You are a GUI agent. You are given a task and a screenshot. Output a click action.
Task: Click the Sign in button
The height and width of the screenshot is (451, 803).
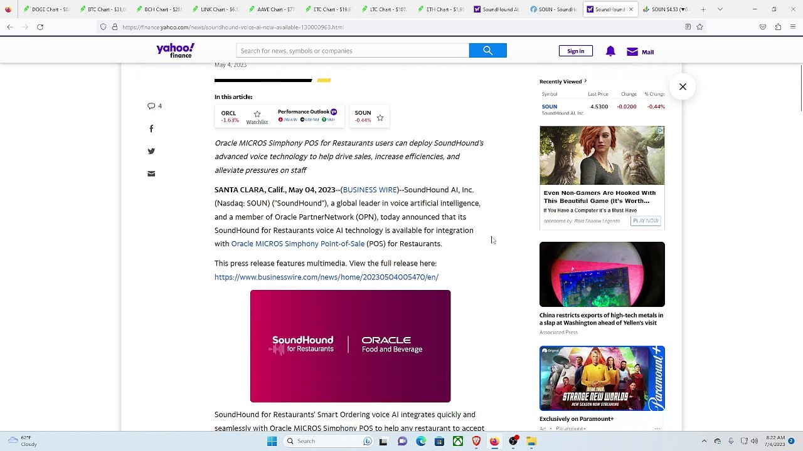tap(575, 51)
